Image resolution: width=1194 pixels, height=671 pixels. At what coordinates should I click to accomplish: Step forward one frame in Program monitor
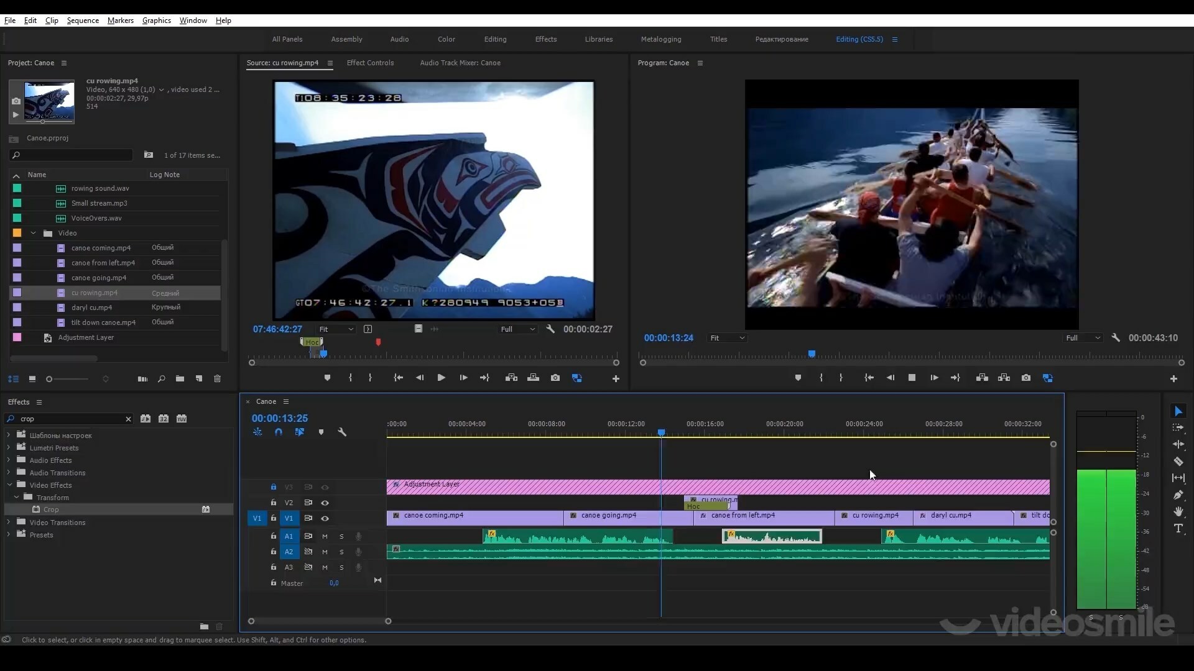(934, 378)
